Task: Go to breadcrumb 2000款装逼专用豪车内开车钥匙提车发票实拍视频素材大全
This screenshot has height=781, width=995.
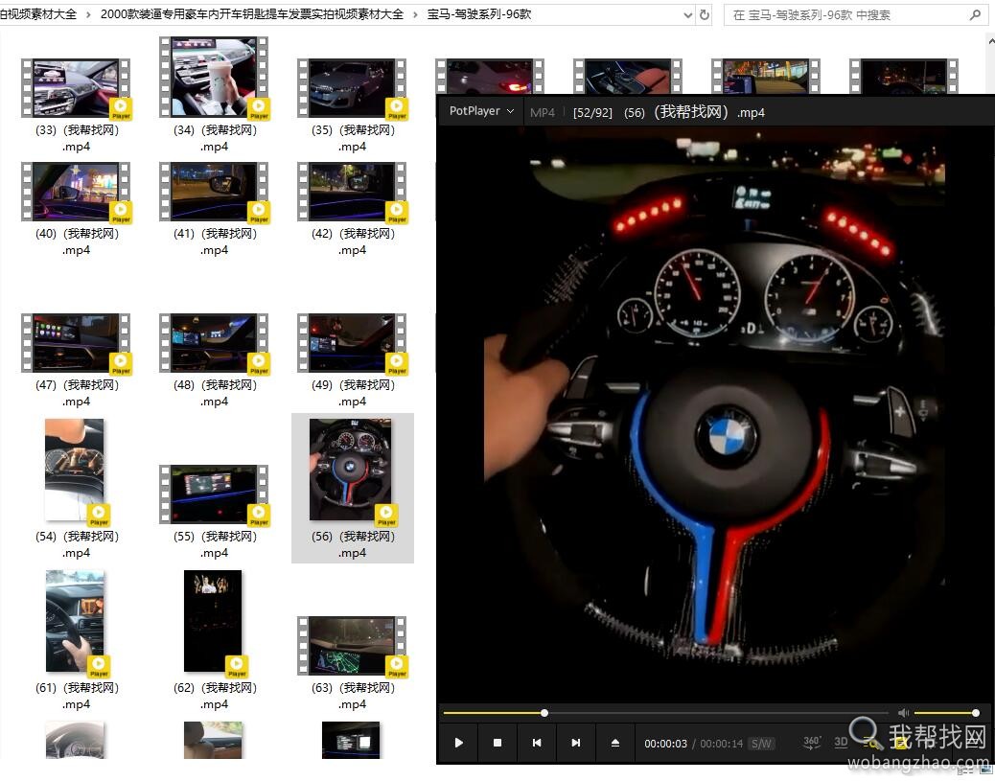Action: click(x=252, y=14)
